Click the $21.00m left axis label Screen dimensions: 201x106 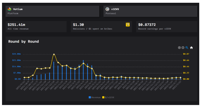point(16,60)
